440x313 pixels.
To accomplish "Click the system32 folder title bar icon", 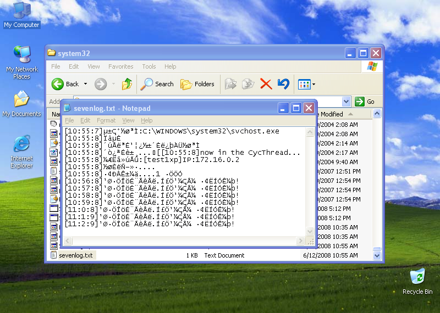I will (51, 53).
